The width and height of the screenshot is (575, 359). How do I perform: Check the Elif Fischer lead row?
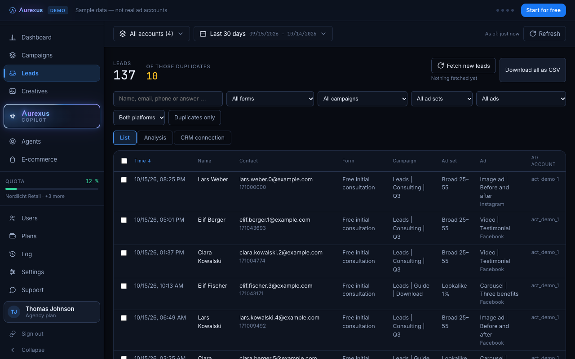tap(124, 286)
